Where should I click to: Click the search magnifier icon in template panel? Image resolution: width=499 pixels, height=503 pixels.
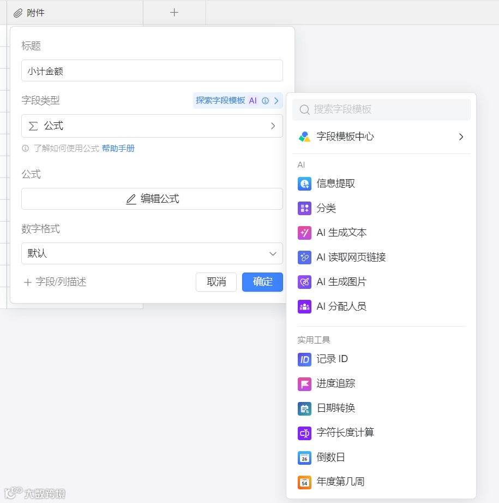click(304, 110)
